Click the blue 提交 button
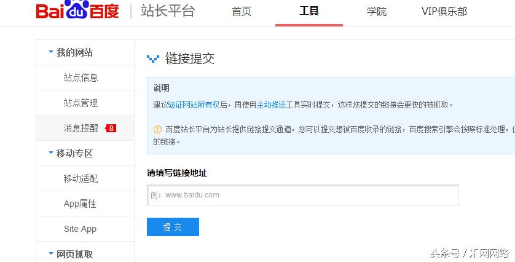515x262 pixels. click(x=173, y=227)
